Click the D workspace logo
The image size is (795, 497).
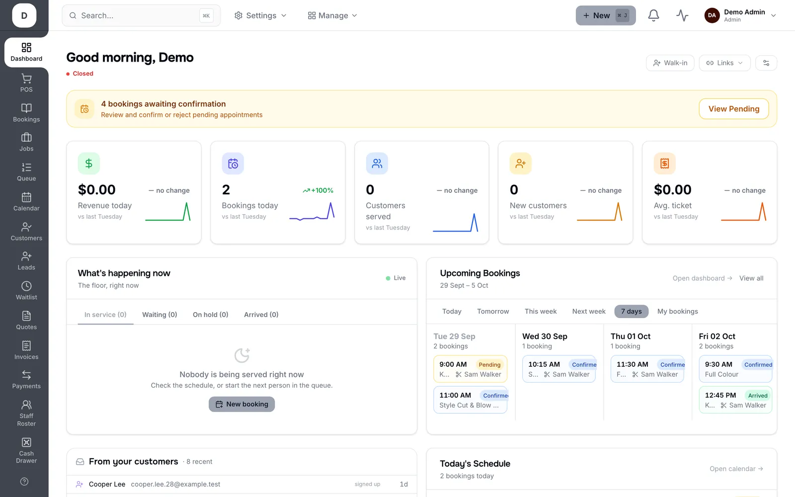pos(24,15)
